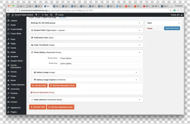Image resolution: width=190 pixels, height=124 pixels.
Task: Expand the Video Abstract field
Action: (x=139, y=100)
